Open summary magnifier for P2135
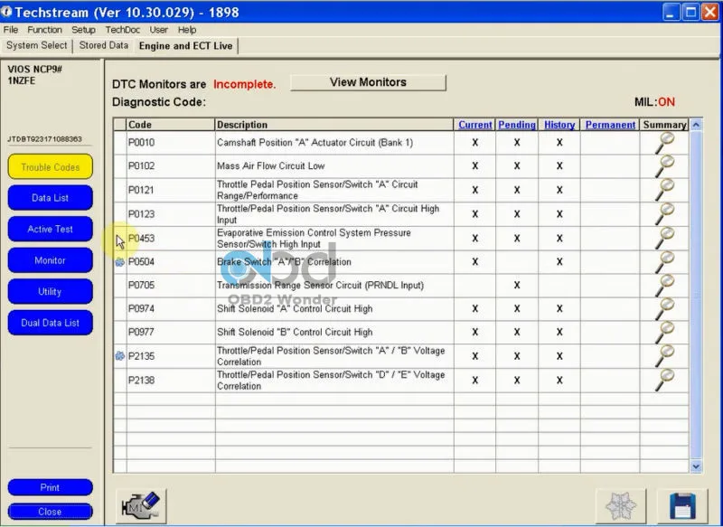This screenshot has width=723, height=527. [x=664, y=356]
